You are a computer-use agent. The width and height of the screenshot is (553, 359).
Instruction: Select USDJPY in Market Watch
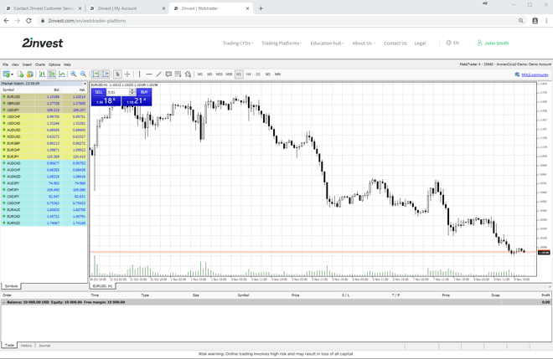coord(44,110)
